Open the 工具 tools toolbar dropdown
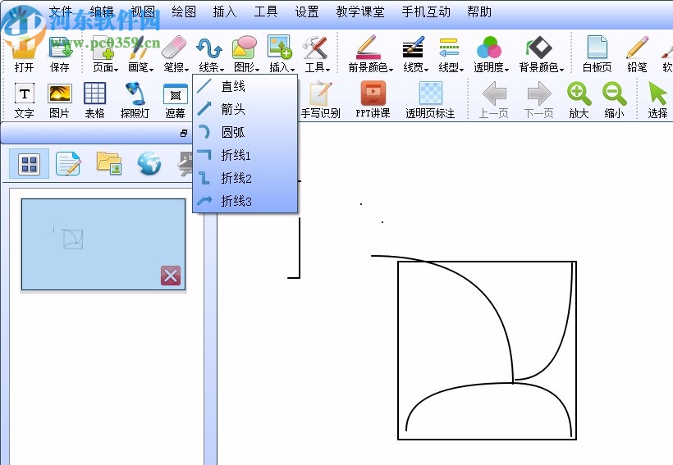Image resolution: width=673 pixels, height=465 pixels. coord(317,54)
